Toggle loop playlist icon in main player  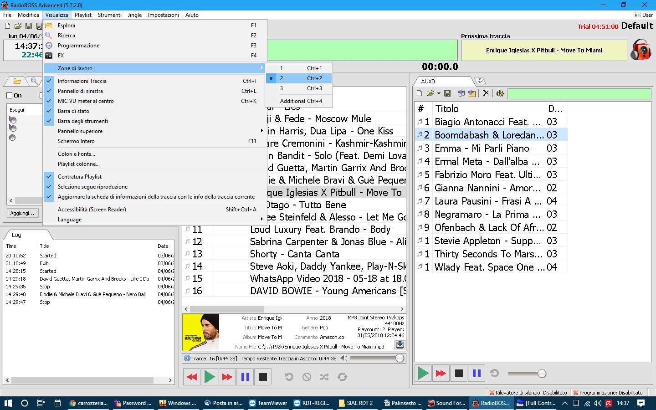(342, 377)
